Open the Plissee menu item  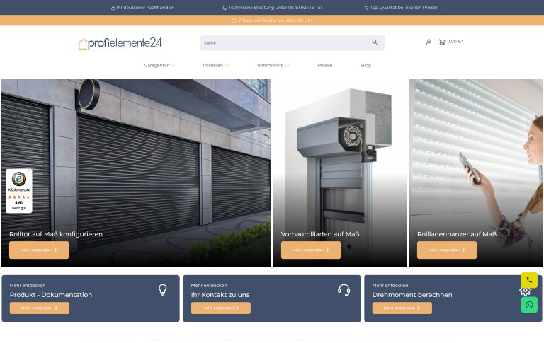tap(324, 65)
